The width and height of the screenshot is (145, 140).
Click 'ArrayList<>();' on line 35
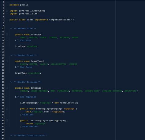(x=69, y=103)
